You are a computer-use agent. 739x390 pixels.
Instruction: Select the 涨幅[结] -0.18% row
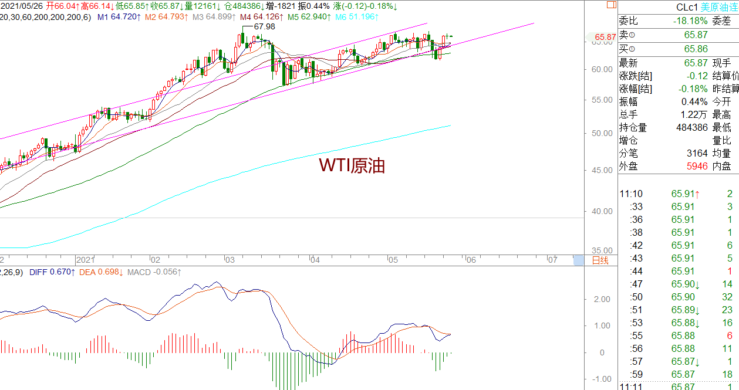679,89
